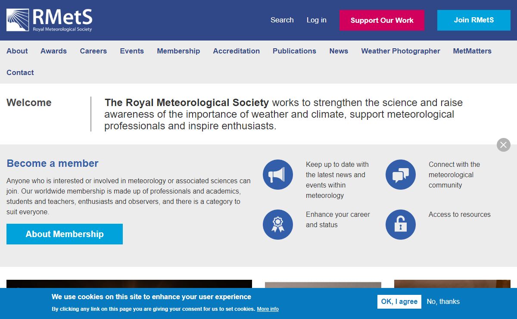
Task: Open the Publications menu item
Action: (294, 51)
